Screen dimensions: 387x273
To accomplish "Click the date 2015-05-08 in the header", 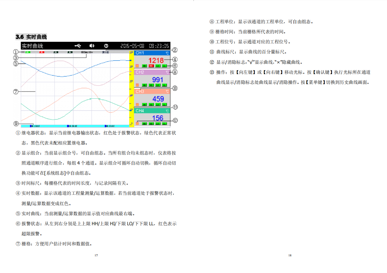I will (133, 46).
